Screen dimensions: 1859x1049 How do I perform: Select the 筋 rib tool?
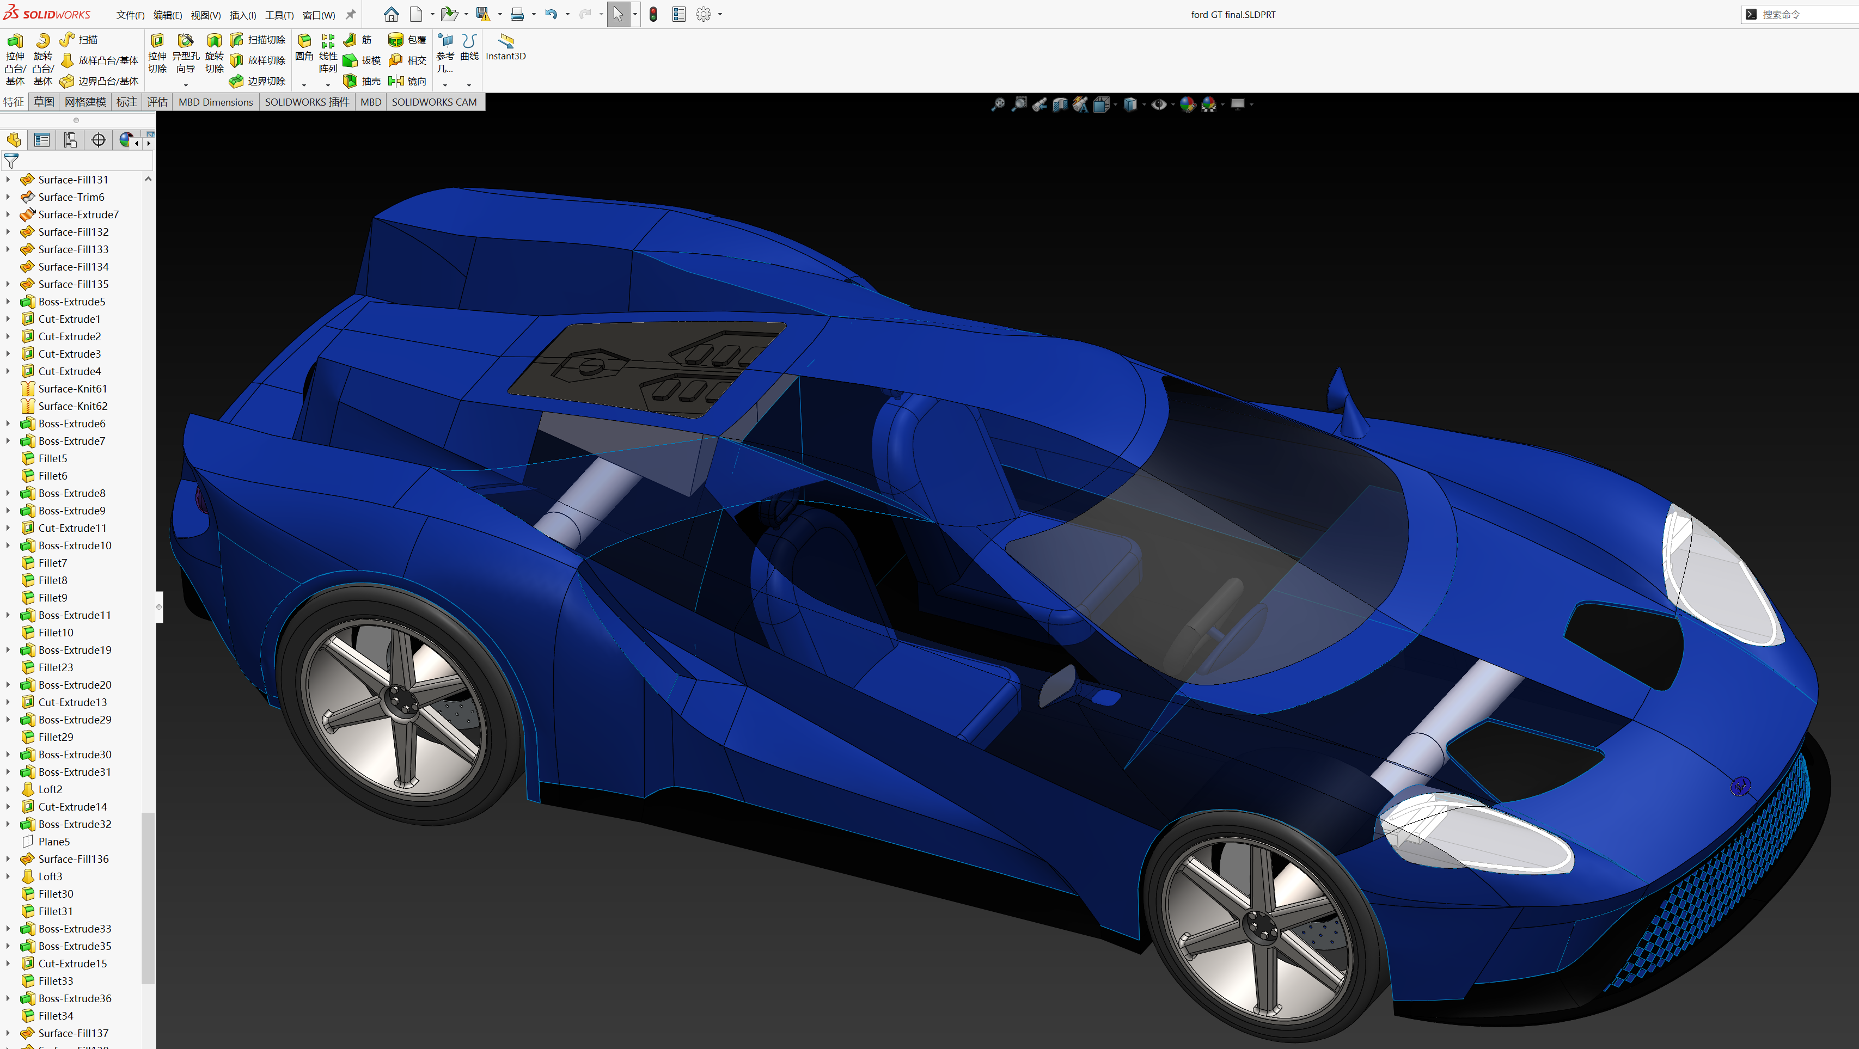click(x=358, y=40)
